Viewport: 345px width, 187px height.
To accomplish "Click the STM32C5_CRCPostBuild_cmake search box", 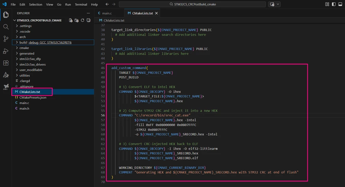I will point(192,4).
